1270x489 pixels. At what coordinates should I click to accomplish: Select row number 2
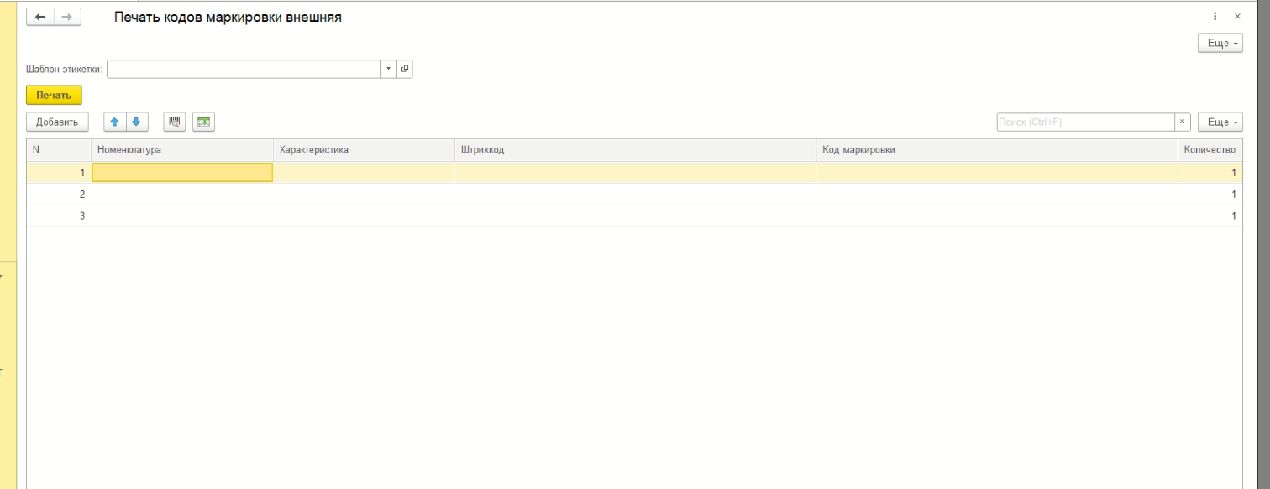click(635, 194)
